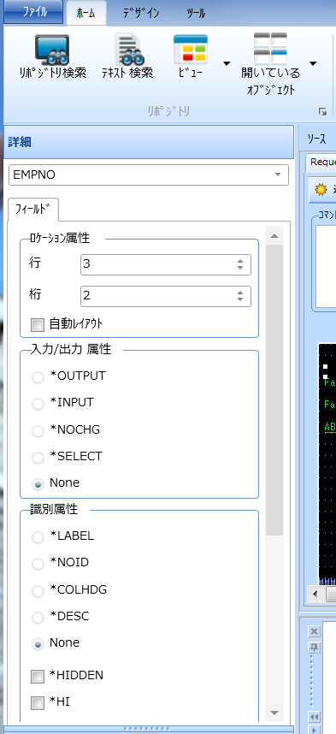Select the *OUTPUT radio button
The image size is (336, 734).
click(38, 376)
